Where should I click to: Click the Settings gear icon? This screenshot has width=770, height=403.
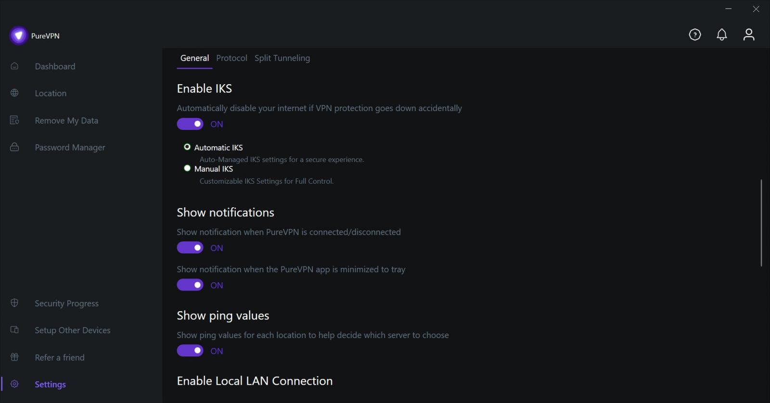pyautogui.click(x=14, y=384)
